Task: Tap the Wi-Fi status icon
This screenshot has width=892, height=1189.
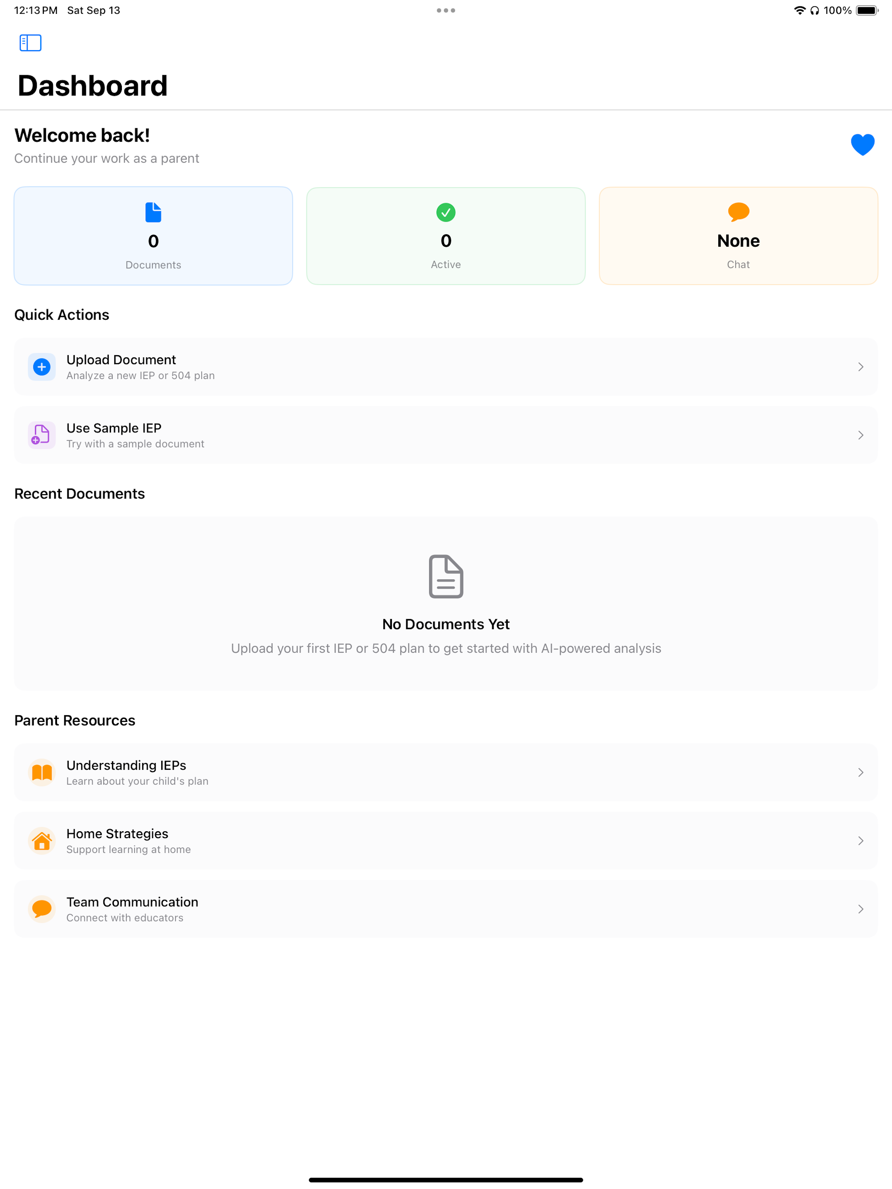Action: (800, 10)
